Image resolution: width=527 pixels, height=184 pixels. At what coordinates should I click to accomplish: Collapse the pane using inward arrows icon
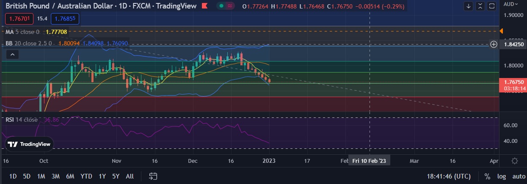480,6
